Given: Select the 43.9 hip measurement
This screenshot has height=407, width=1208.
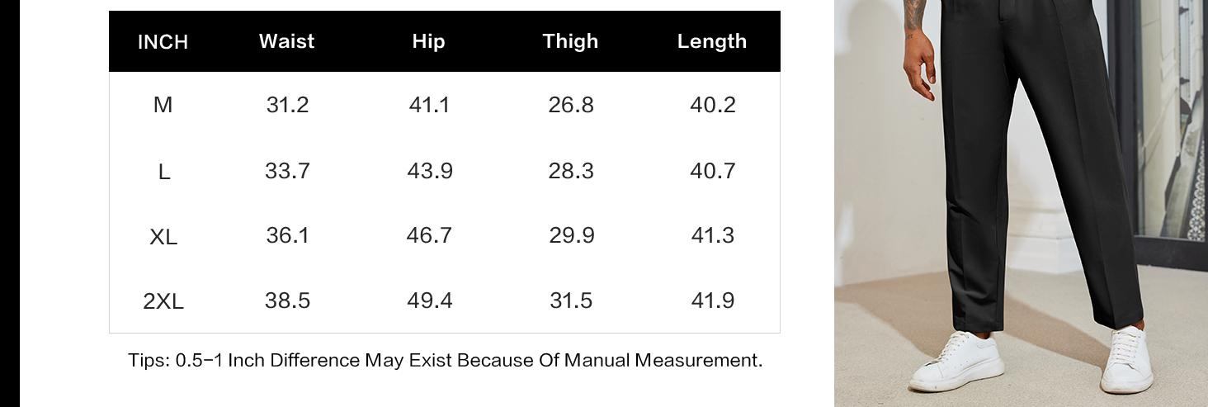Looking at the screenshot, I should pyautogui.click(x=429, y=170).
